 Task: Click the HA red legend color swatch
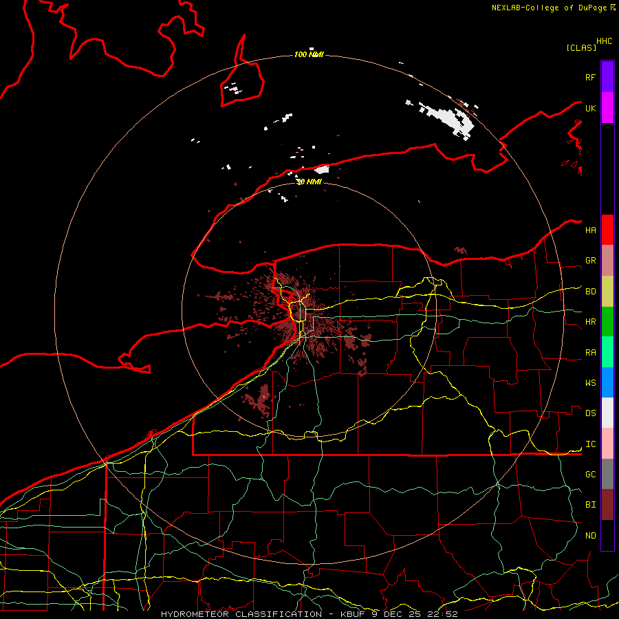pyautogui.click(x=607, y=230)
